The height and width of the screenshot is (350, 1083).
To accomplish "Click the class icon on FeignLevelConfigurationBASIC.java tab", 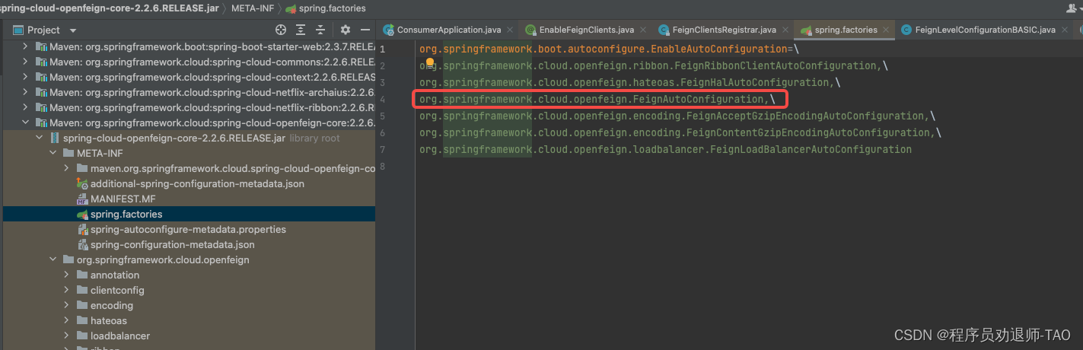I will coord(906,30).
